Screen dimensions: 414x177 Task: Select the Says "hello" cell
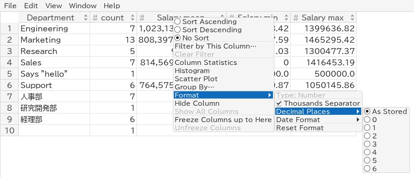pyautogui.click(x=54, y=74)
